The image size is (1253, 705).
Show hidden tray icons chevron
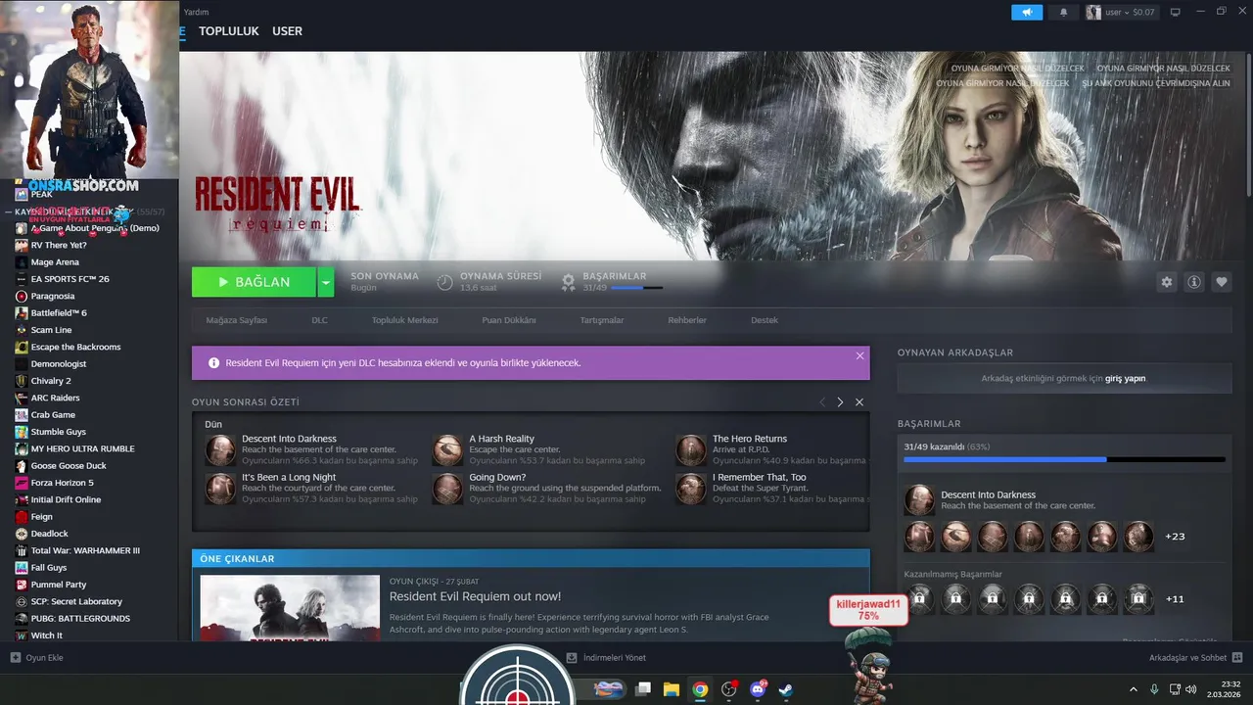tap(1134, 689)
